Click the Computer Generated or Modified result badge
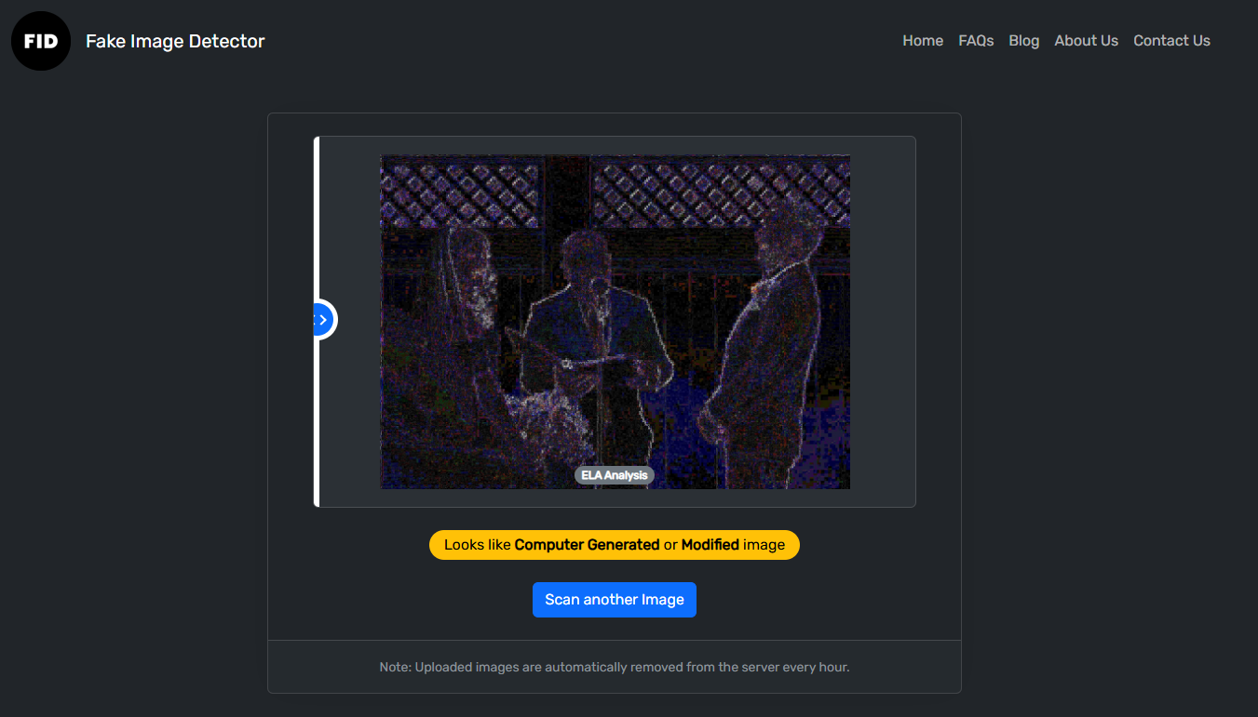 pos(615,545)
